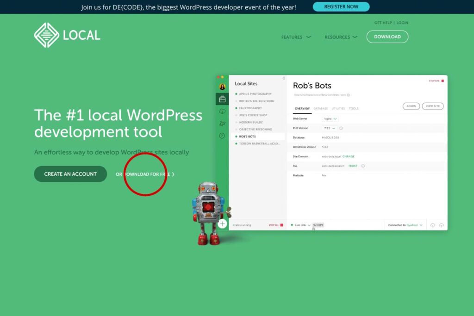
Task: Click the Rob's Bots page title
Action: click(312, 86)
